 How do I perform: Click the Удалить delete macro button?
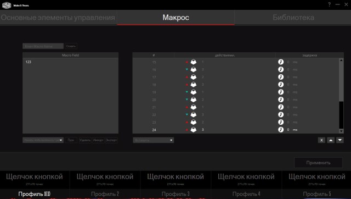[x=85, y=140]
